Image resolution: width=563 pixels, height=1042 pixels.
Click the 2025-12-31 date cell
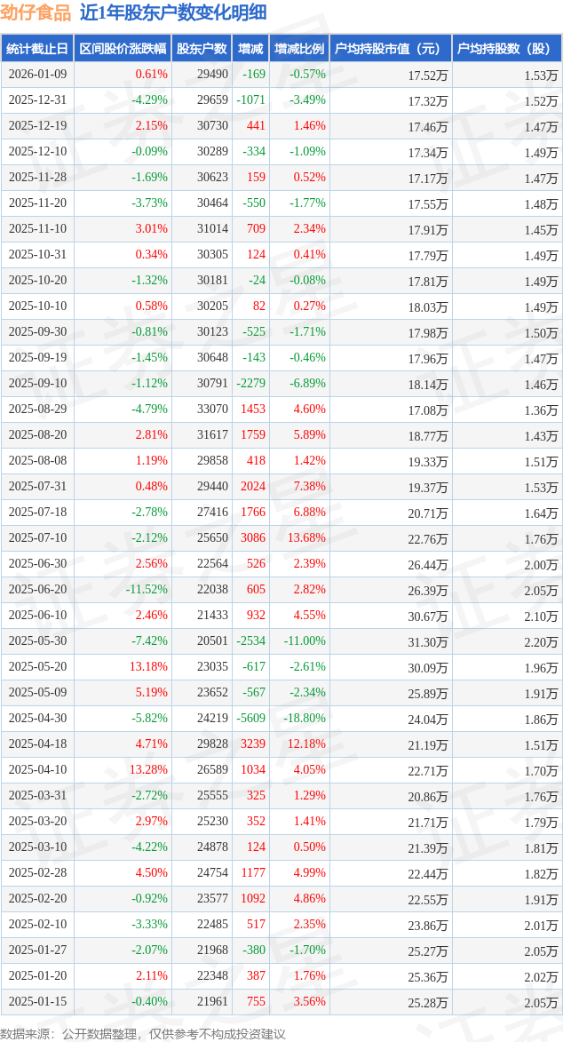pos(37,100)
